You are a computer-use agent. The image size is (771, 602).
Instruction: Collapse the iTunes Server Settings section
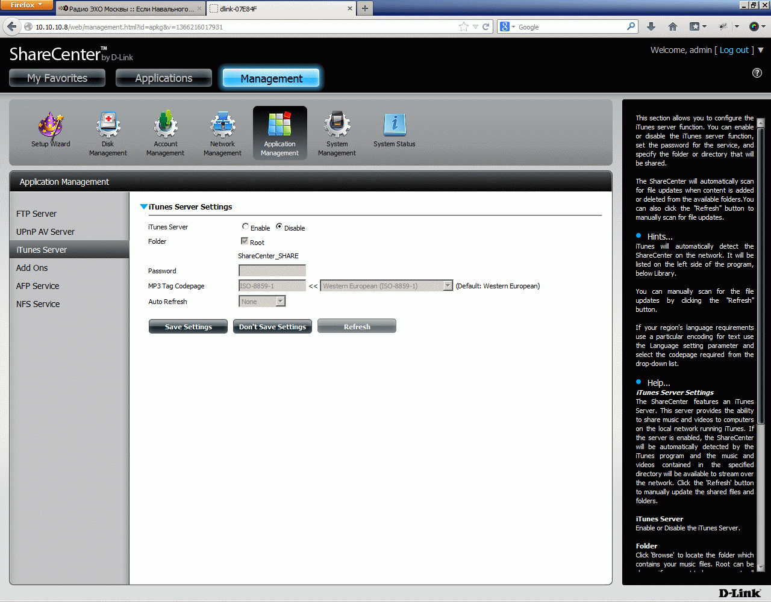[144, 206]
